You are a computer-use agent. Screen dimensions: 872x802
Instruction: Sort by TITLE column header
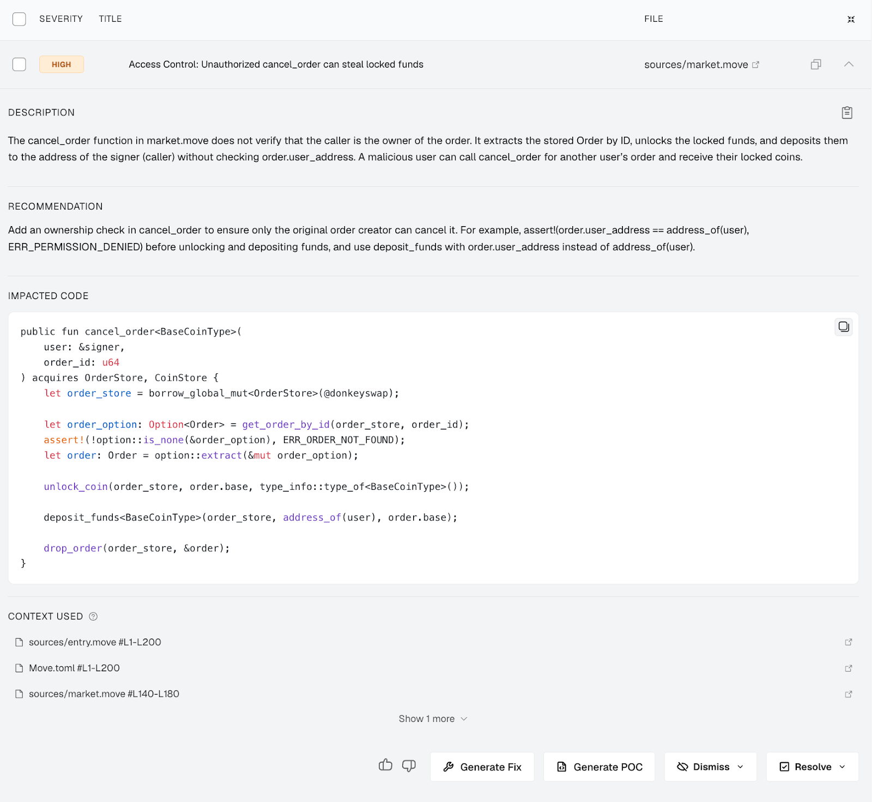(x=110, y=19)
